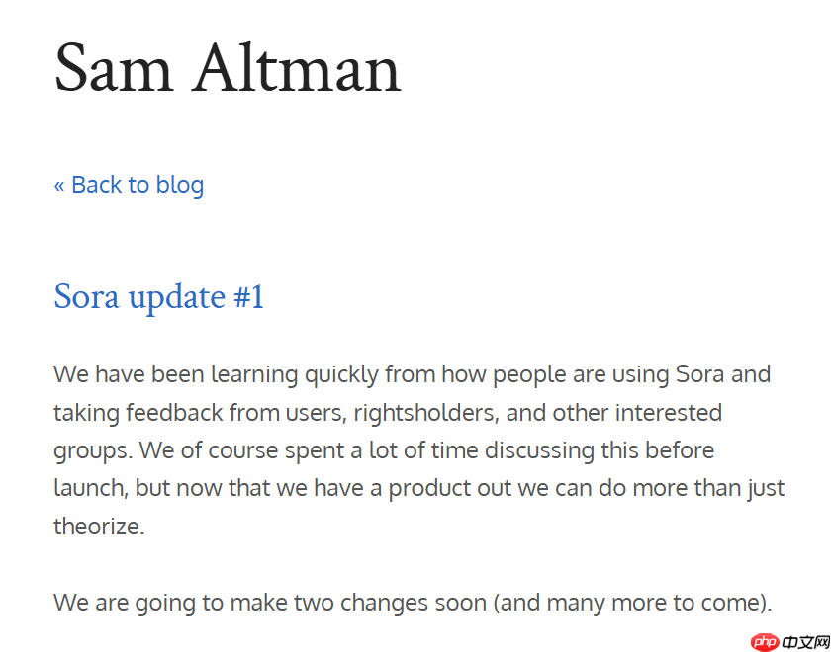Go back via the Back to blog link

pyautogui.click(x=129, y=185)
